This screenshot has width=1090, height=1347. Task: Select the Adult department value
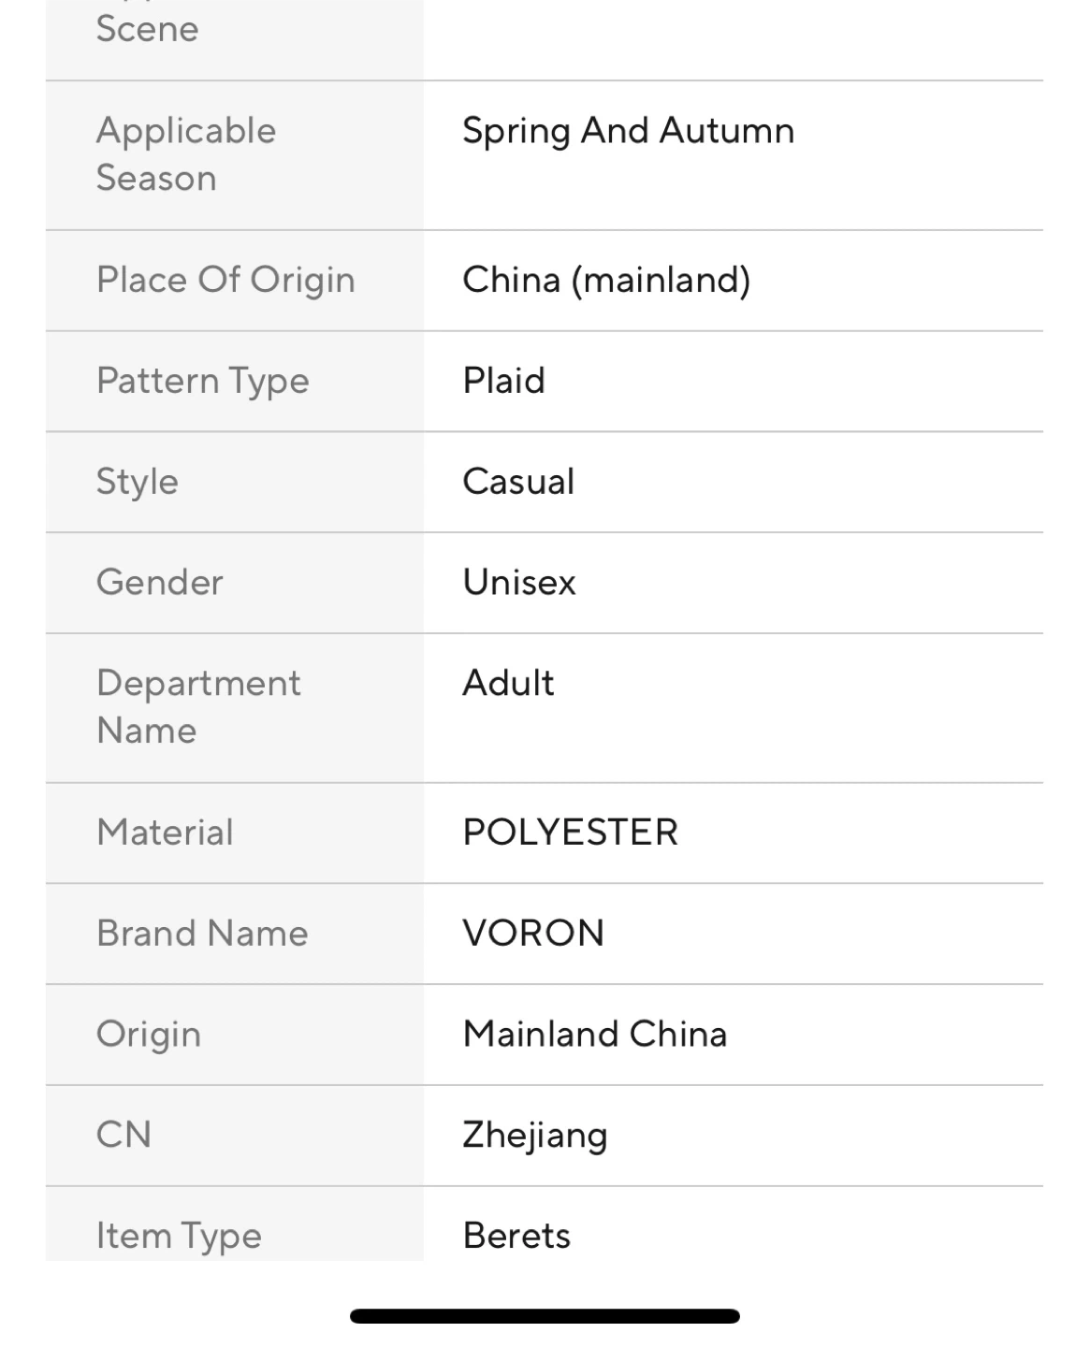pyautogui.click(x=508, y=683)
